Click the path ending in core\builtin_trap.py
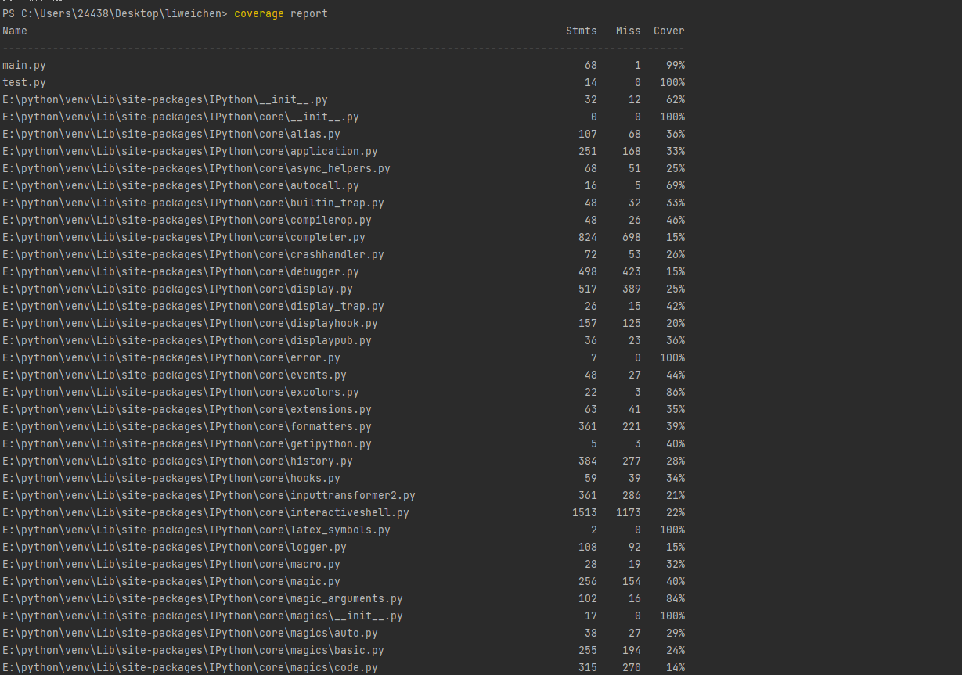Viewport: 962px width, 675px height. point(193,203)
